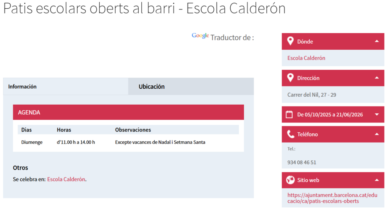Click the Google logo next to Traductor
Image resolution: width=388 pixels, height=210 pixels.
pyautogui.click(x=200, y=36)
